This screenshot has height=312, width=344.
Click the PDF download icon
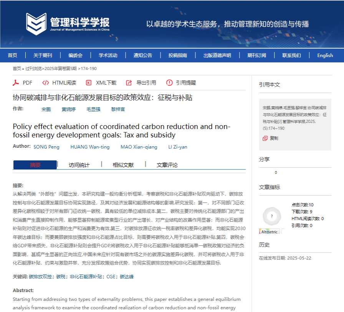click(16, 83)
